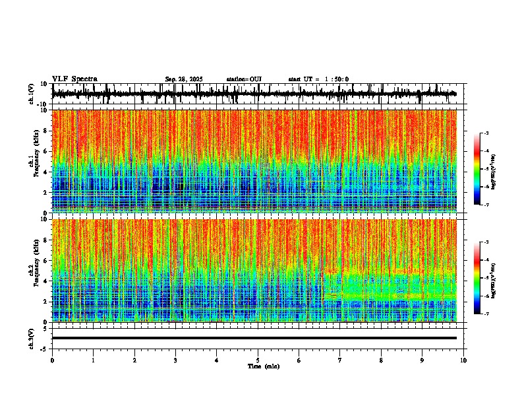Click time axis tick label "3"

(175, 360)
